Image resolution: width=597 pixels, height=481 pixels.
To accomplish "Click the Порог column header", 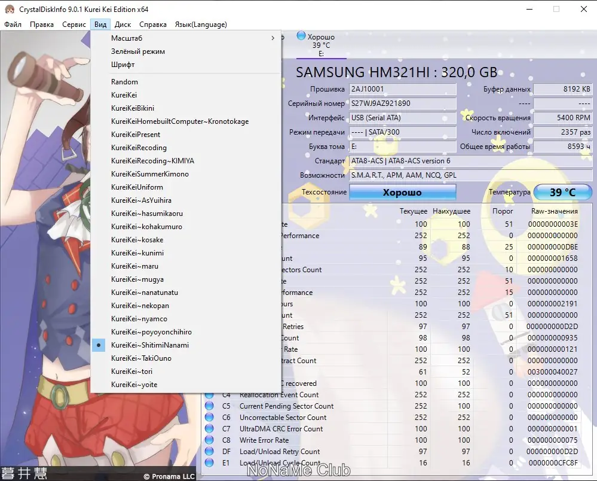I will click(503, 211).
